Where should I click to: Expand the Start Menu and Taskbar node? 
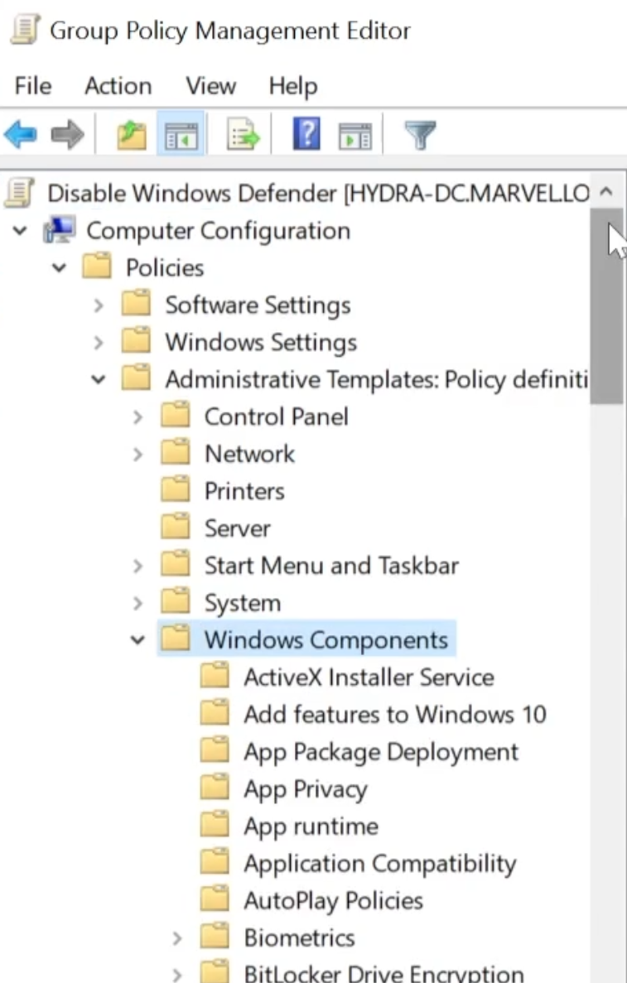click(x=138, y=566)
